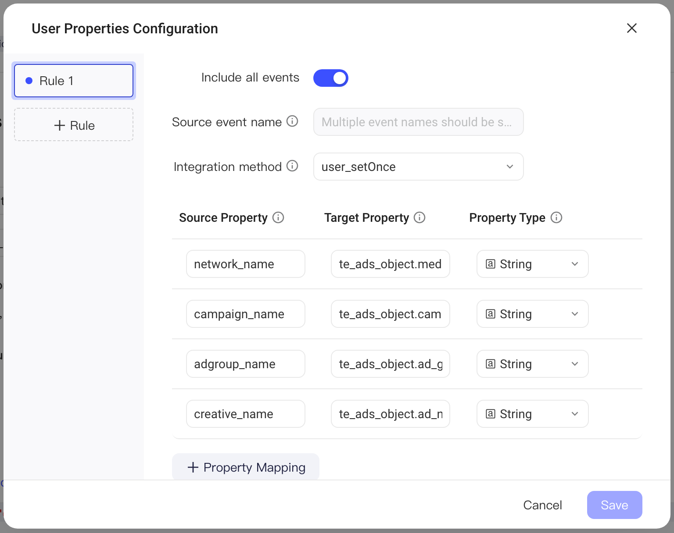This screenshot has width=674, height=533.
Task: Click the te_ads_object.ad_n target property field
Action: tap(391, 414)
